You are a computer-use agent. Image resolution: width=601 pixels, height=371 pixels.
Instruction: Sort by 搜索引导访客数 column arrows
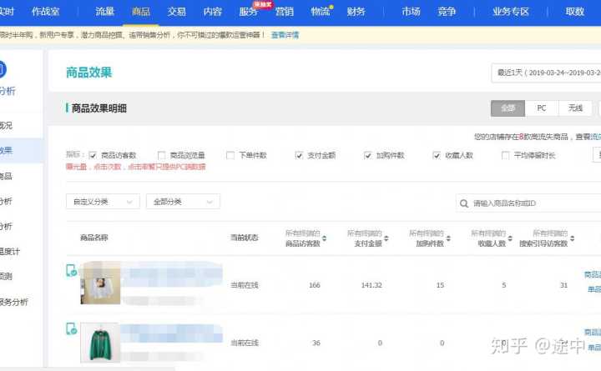point(573,238)
